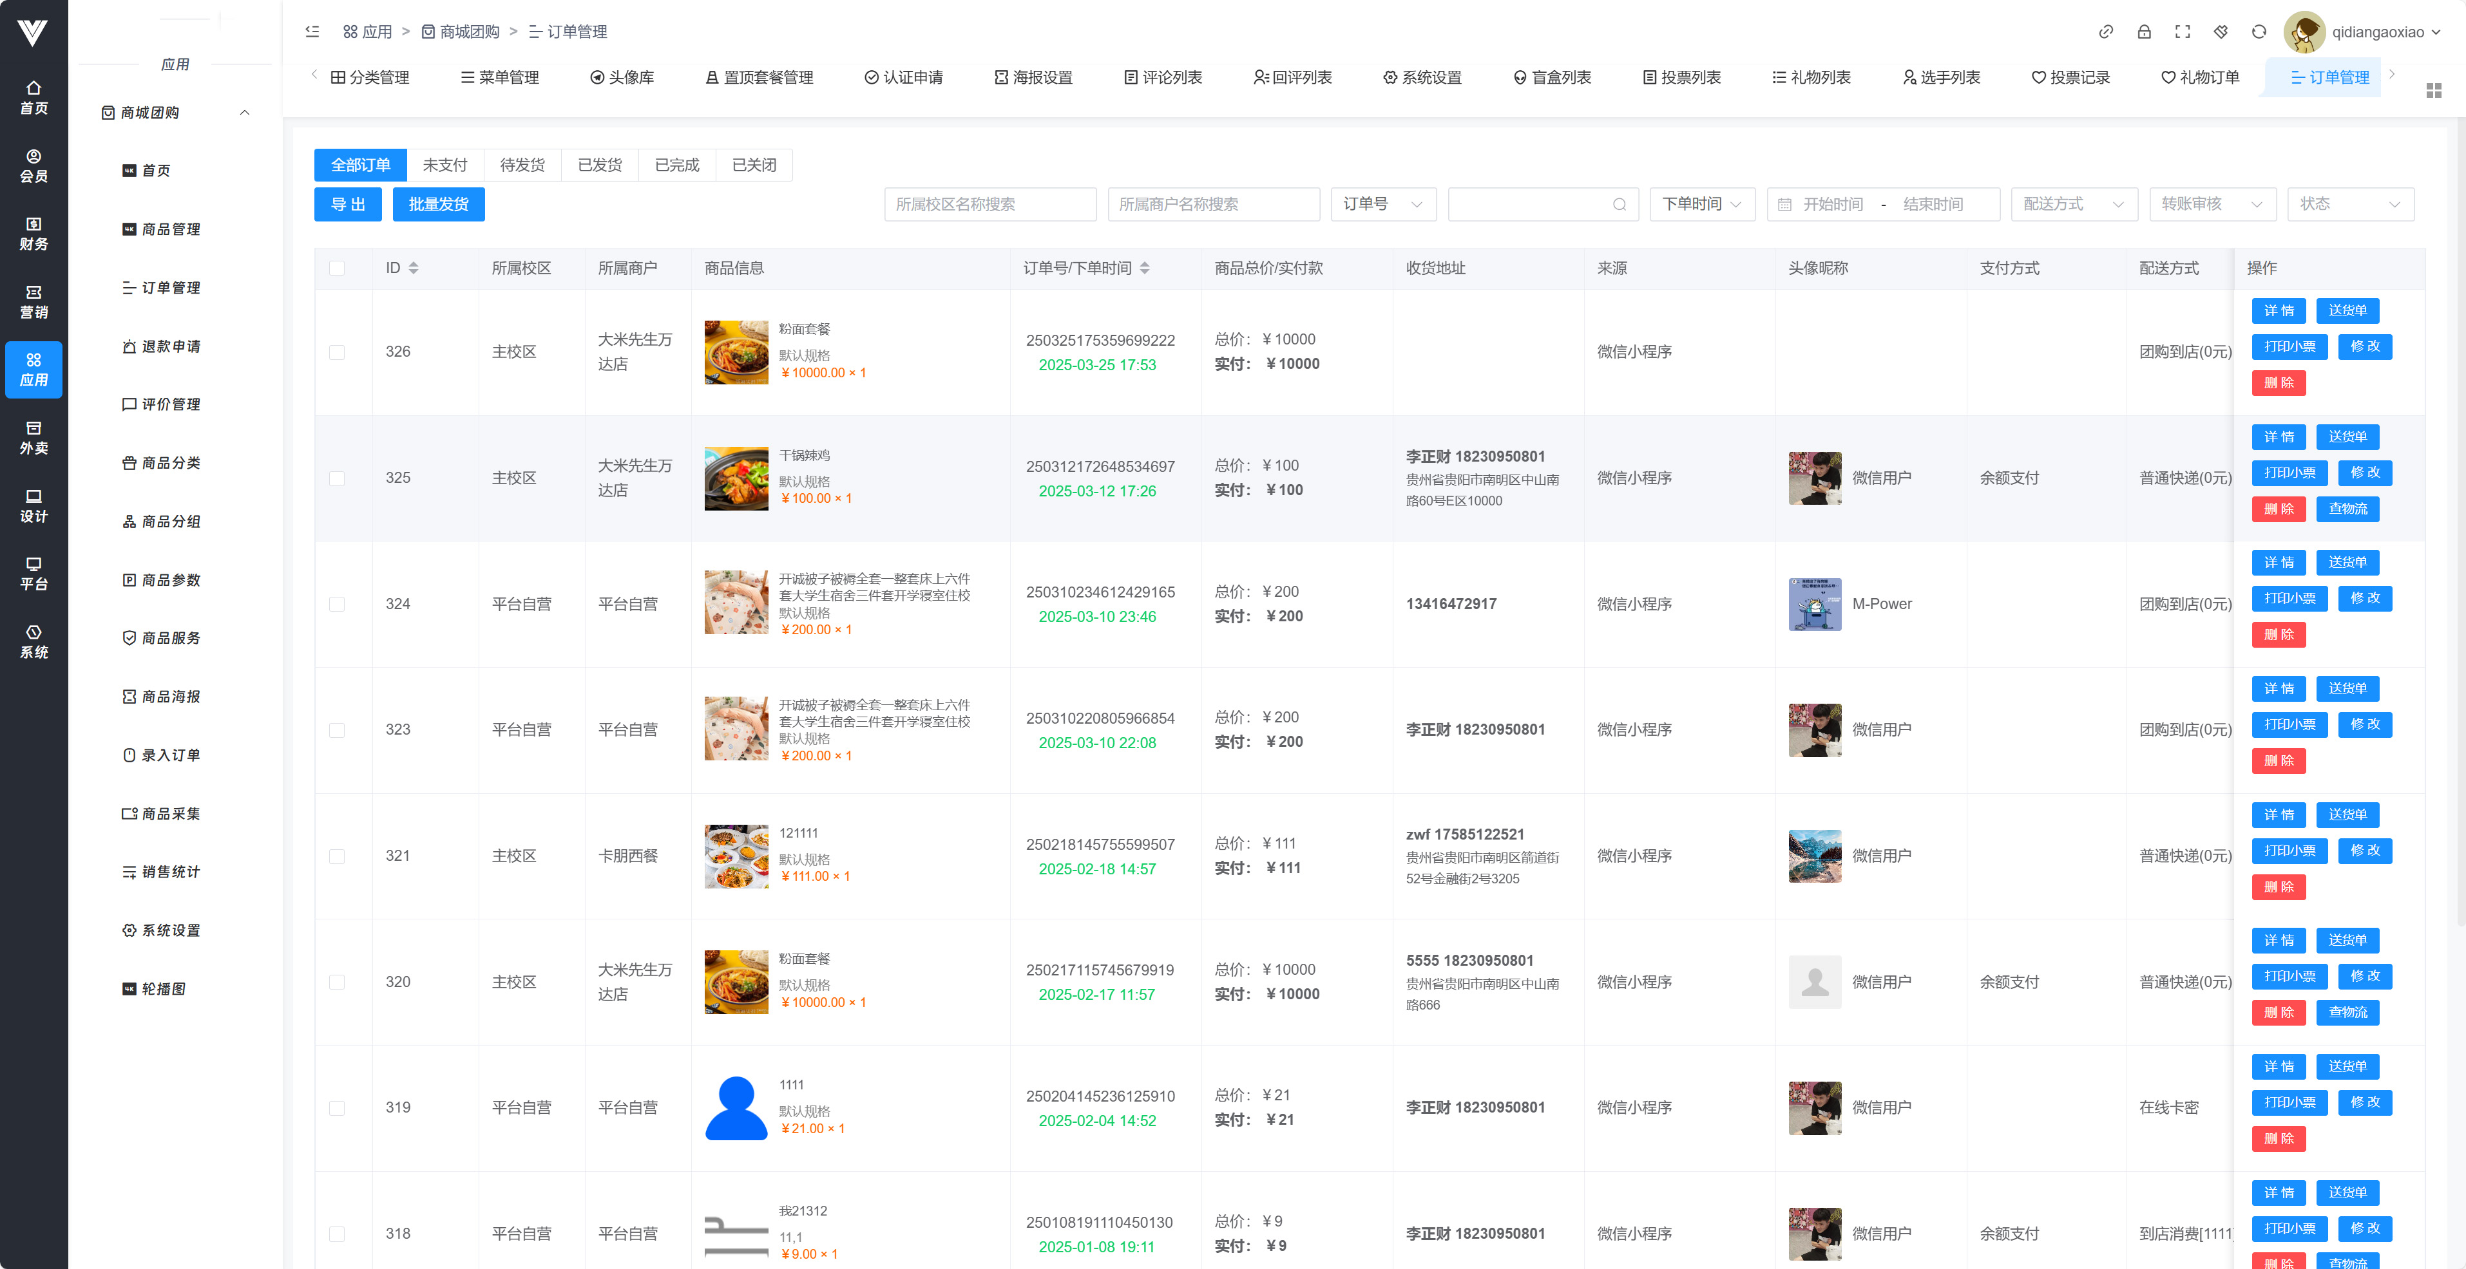Select the checkbox for order 321
The width and height of the screenshot is (2466, 1269).
337,856
